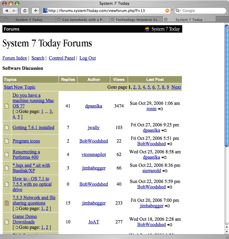Click Start New Topic
The height and width of the screenshot is (239, 229).
(x=20, y=87)
